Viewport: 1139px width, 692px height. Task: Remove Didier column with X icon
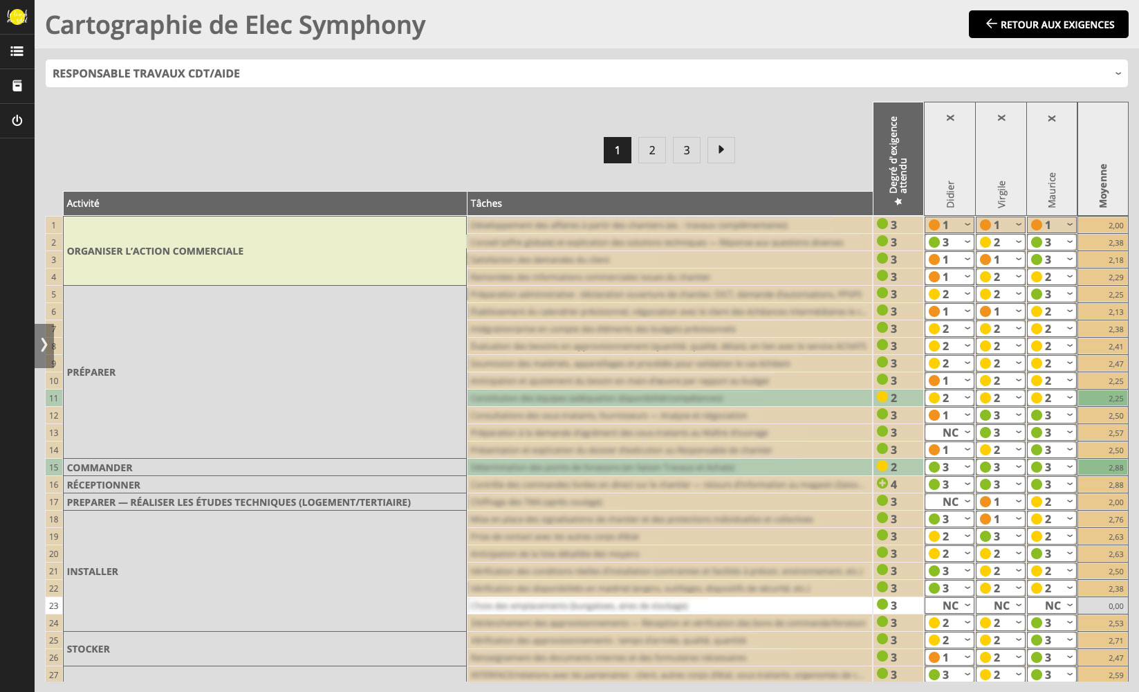pos(950,118)
